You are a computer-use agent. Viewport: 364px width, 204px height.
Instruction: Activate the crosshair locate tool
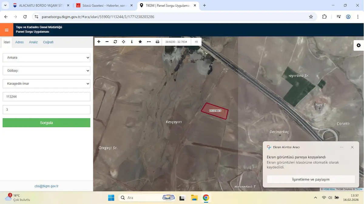pos(123,42)
